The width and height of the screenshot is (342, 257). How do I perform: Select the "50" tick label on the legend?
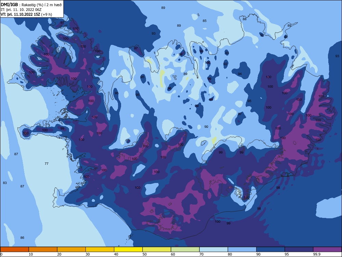pyautogui.click(x=144, y=254)
